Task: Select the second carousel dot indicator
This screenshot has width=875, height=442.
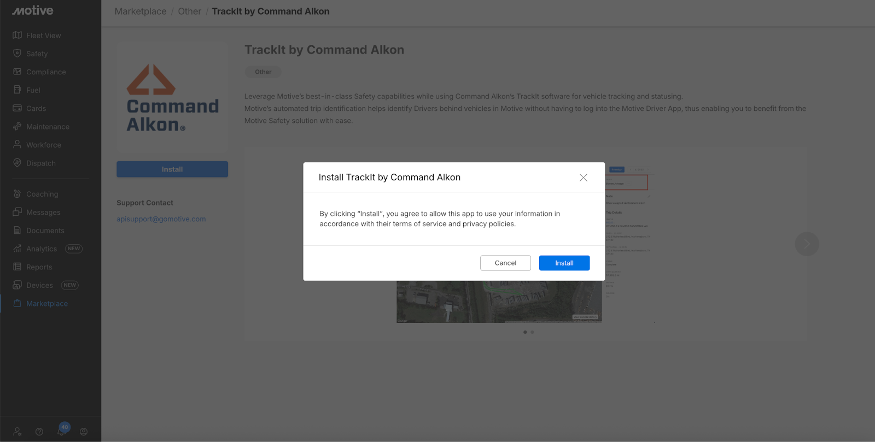Action: tap(532, 332)
